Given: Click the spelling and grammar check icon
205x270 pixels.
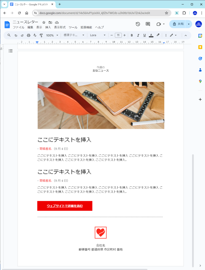Looking at the screenshot, I should point(35,35).
